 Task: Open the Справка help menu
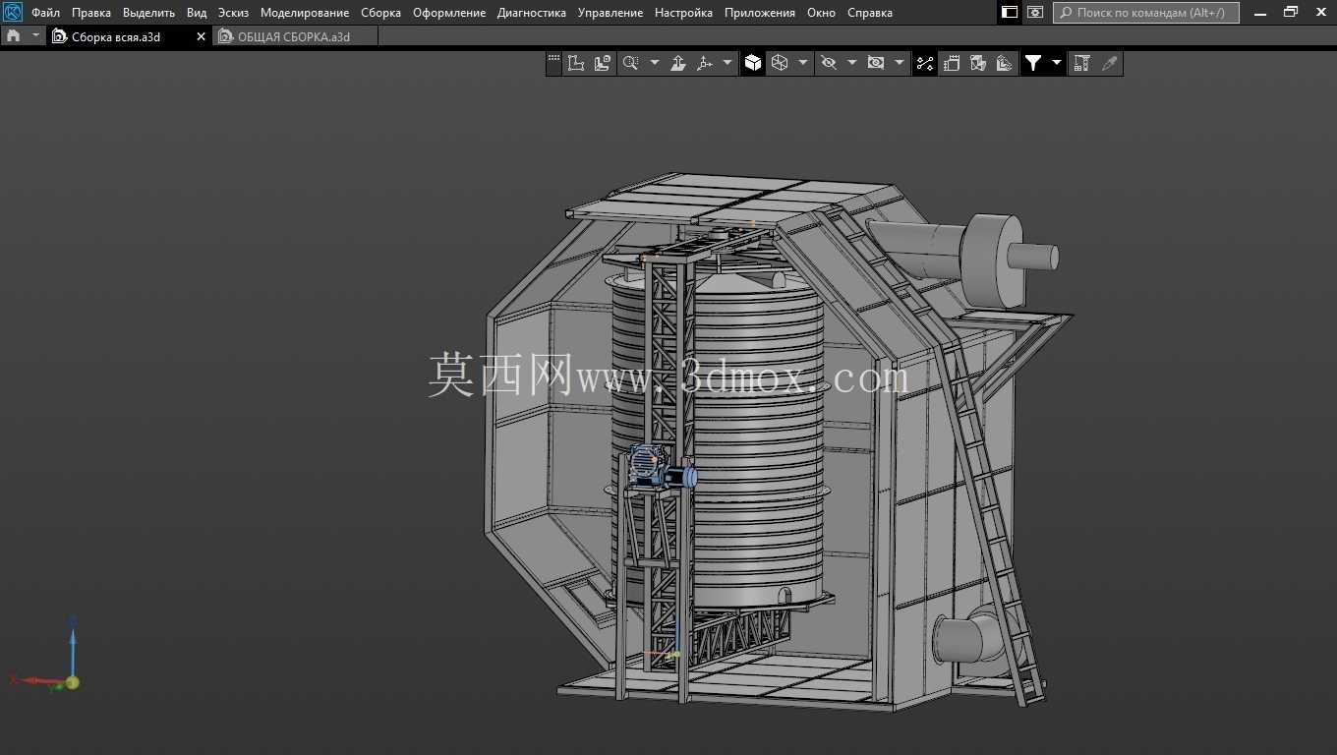[x=870, y=13]
